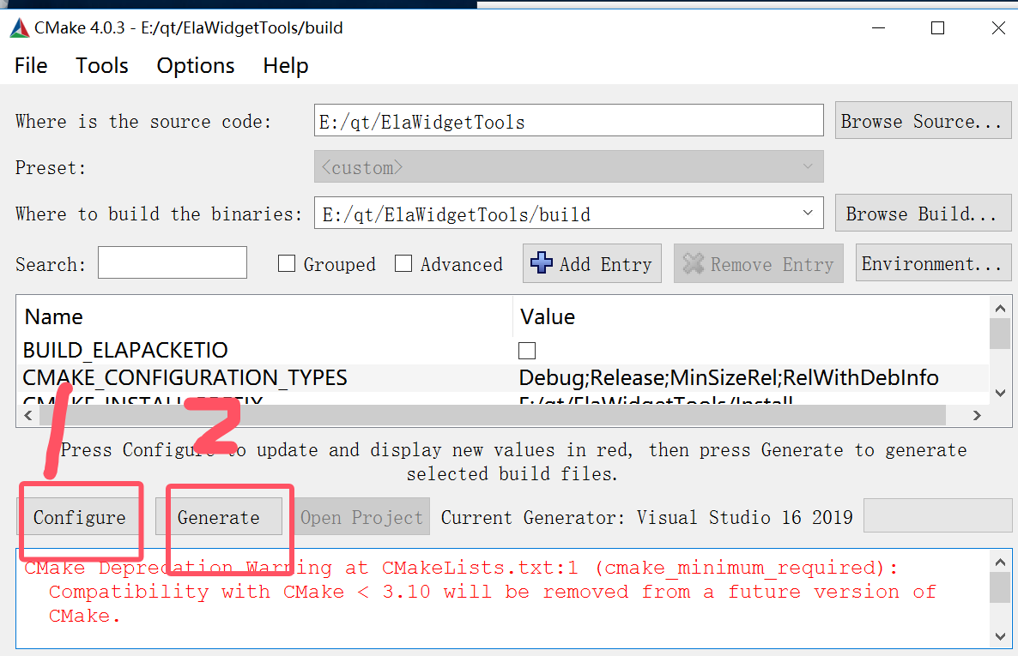Click Browse Build button

923,214
